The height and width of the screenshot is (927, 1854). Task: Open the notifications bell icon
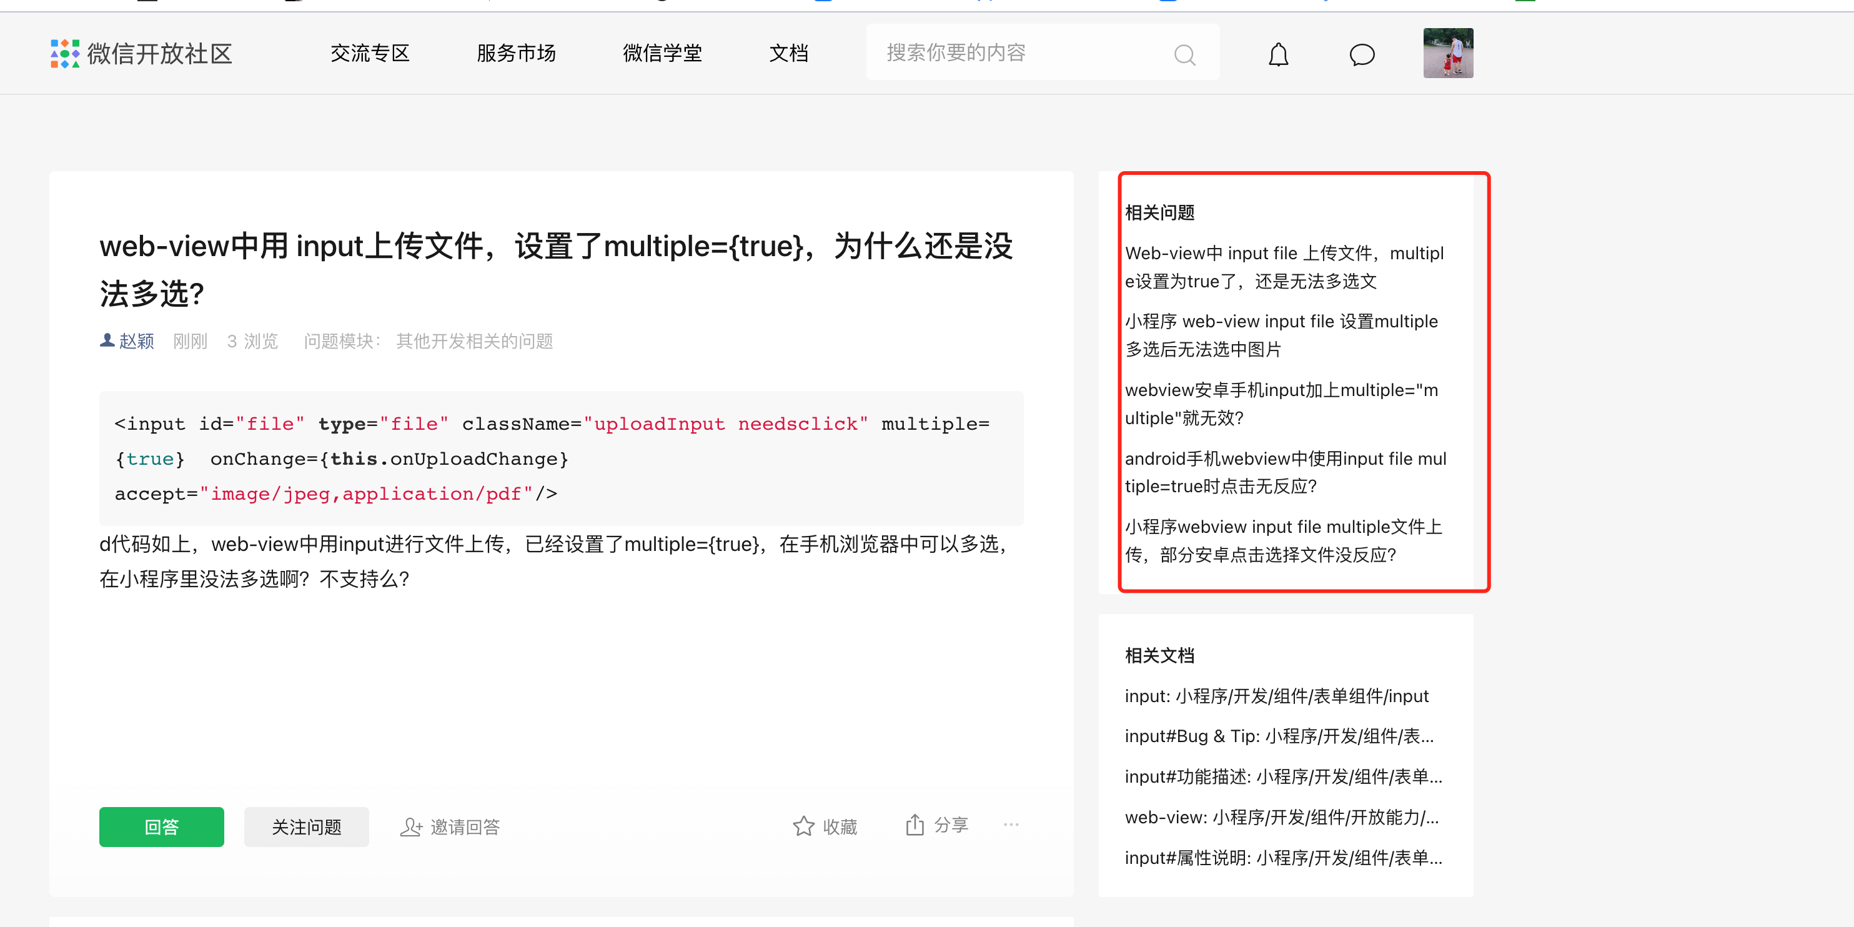point(1277,55)
